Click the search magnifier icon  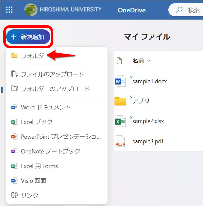pyautogui.click(x=179, y=10)
